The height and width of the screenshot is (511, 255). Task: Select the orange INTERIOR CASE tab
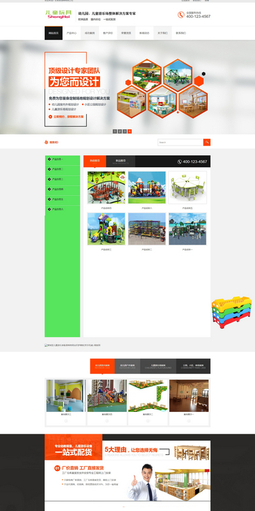103,366
